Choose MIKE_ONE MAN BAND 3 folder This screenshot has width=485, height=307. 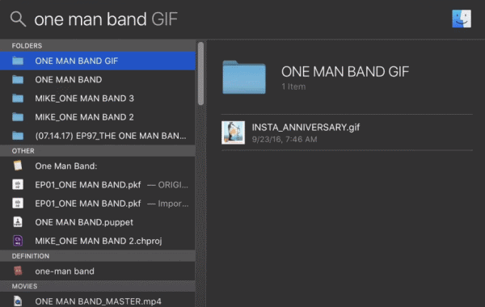coord(98,99)
